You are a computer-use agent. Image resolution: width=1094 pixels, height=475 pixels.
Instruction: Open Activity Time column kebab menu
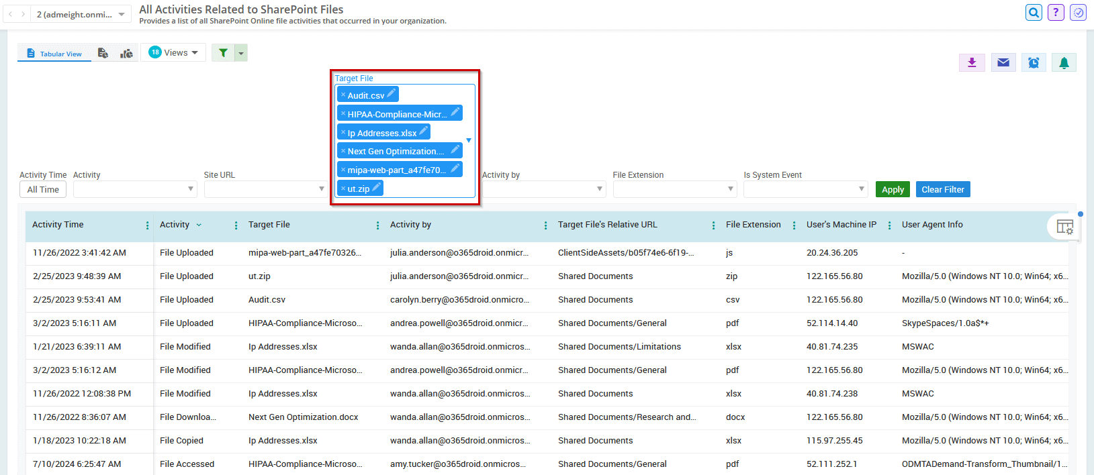(147, 225)
